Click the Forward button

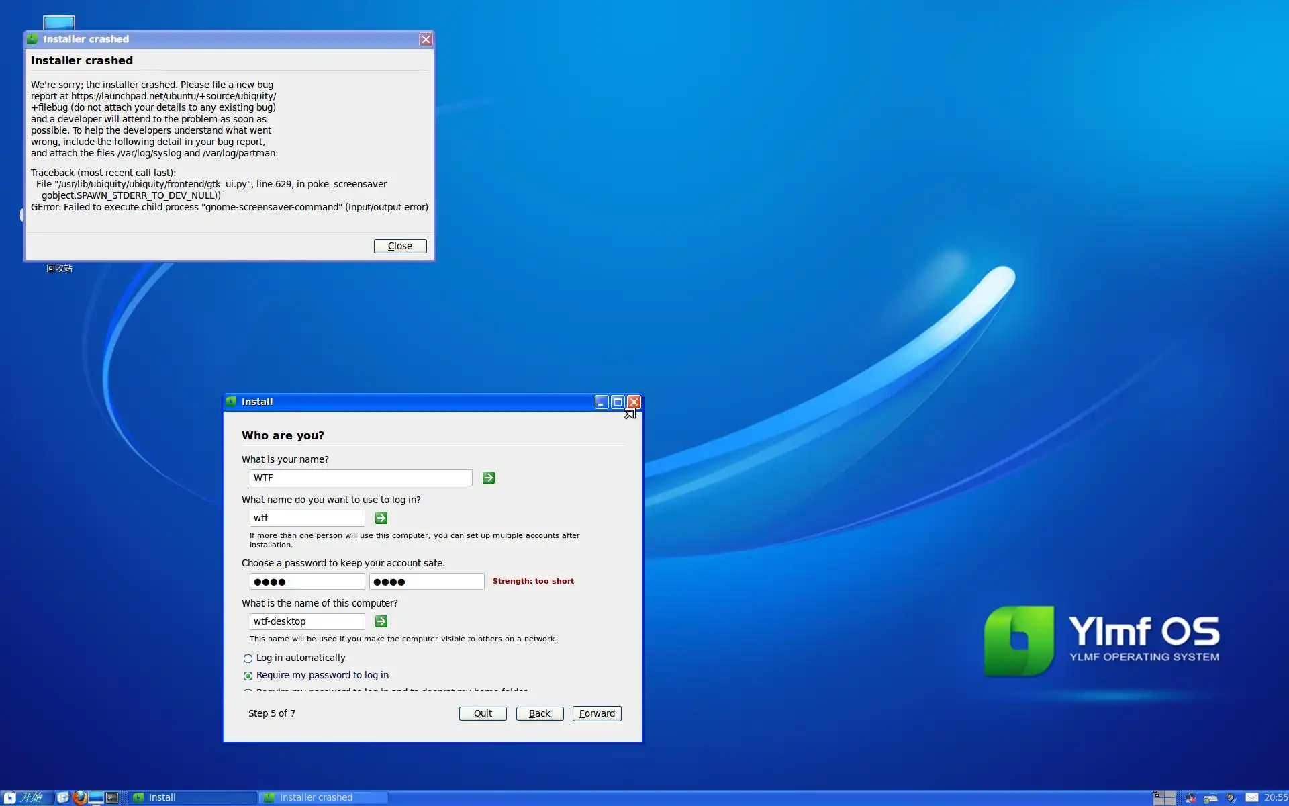tap(596, 713)
